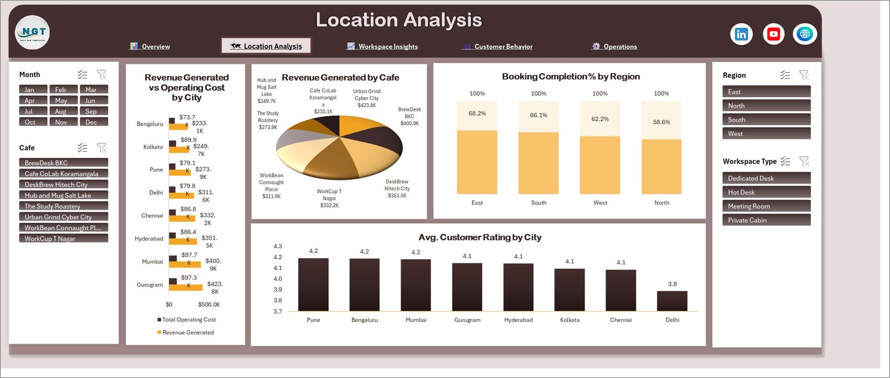Click the NGT logo
This screenshot has width=890, height=378.
32,32
